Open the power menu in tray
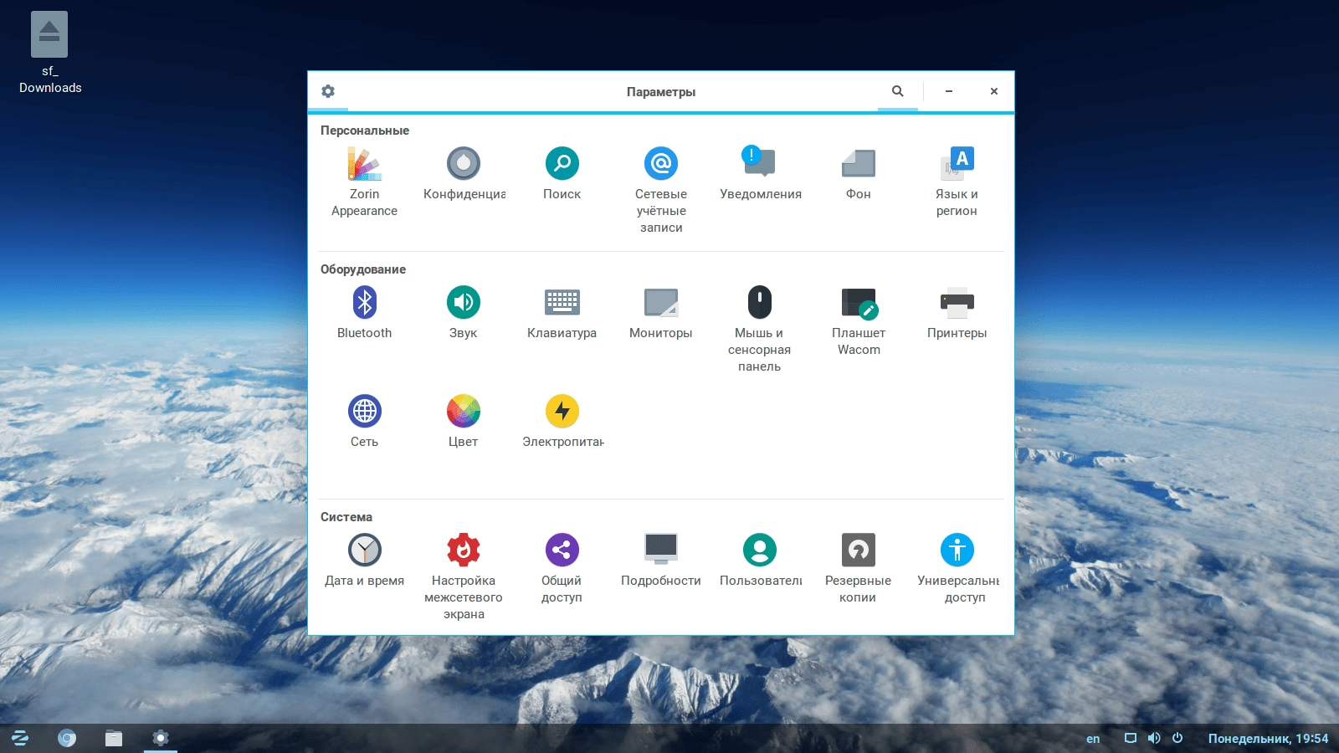This screenshot has height=753, width=1339. click(x=1177, y=738)
